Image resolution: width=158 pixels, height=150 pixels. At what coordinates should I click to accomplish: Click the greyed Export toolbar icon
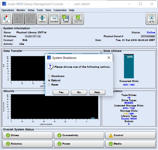[30, 19]
